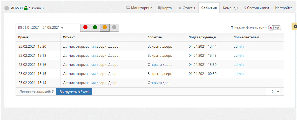This screenshot has width=297, height=120.
Task: Click the grey status circle beside ИП-530
Action: pos(7,8)
